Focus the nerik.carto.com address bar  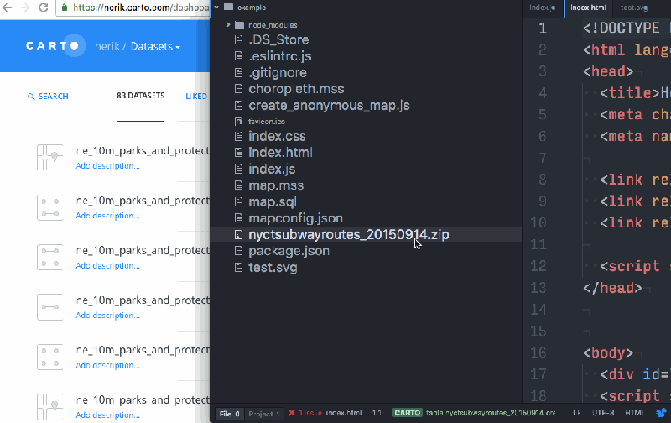(133, 8)
